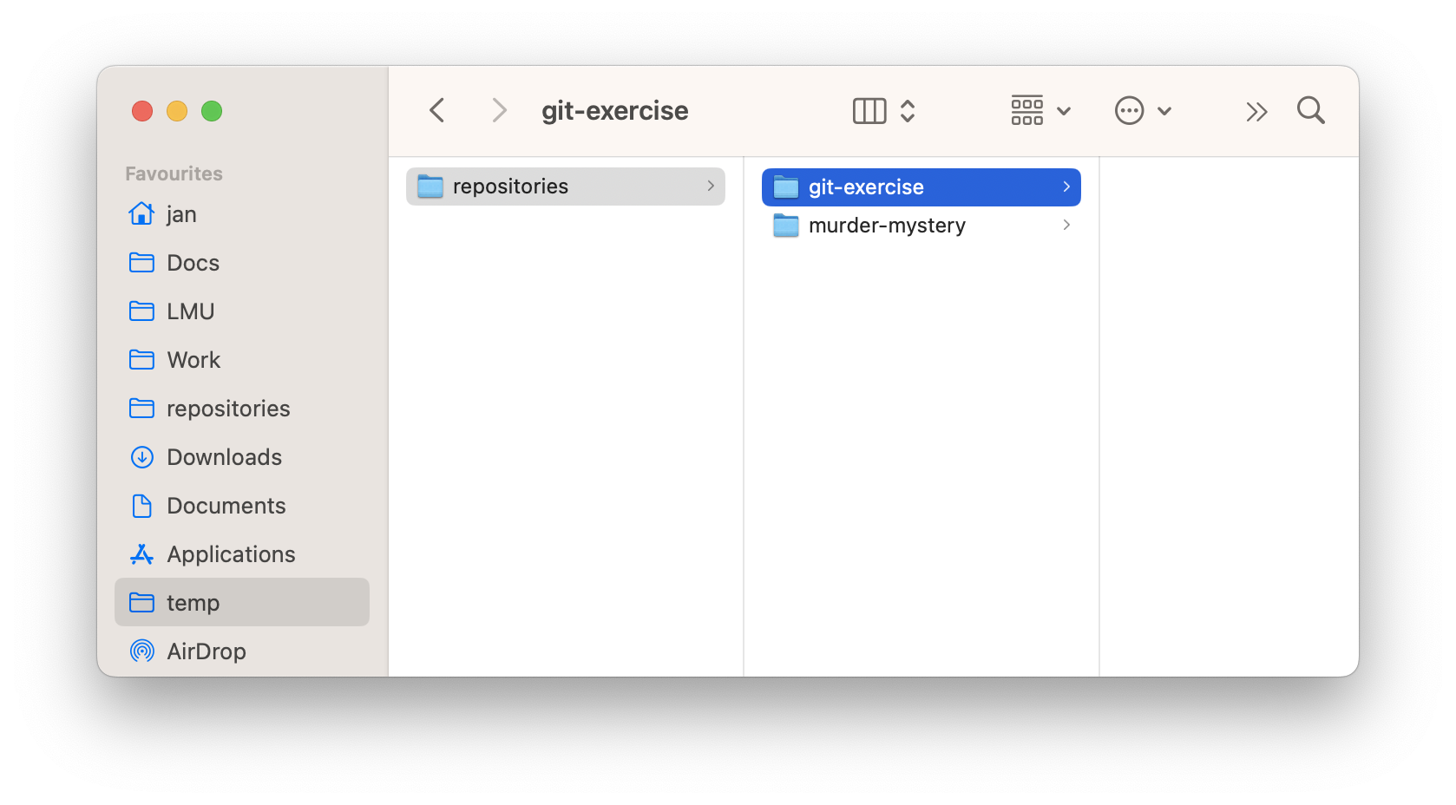Open the Work sidebar folder
The height and width of the screenshot is (805, 1456).
click(193, 360)
